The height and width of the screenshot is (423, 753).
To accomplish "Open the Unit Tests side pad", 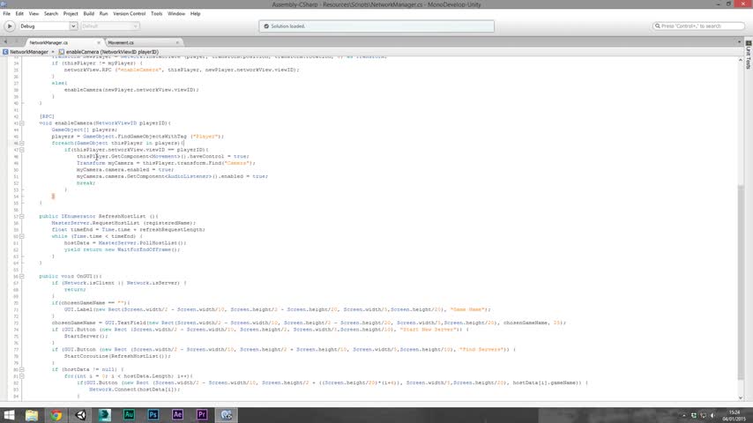I will (749, 56).
